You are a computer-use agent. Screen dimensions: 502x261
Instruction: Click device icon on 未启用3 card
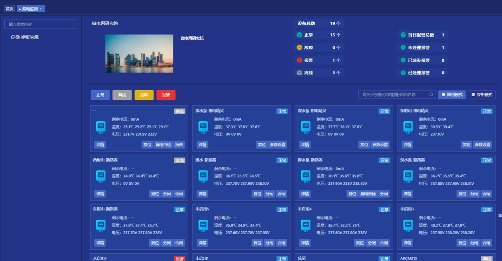[408, 226]
